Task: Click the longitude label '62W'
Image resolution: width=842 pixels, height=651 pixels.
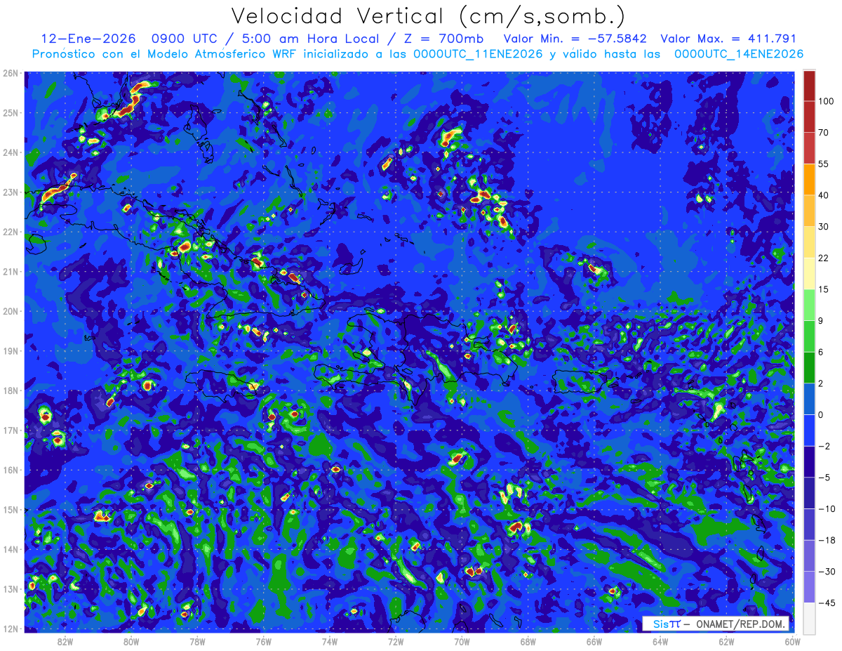Action: click(726, 641)
